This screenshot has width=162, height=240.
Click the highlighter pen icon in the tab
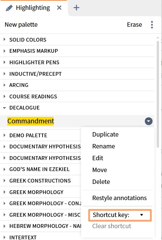tap(9, 8)
